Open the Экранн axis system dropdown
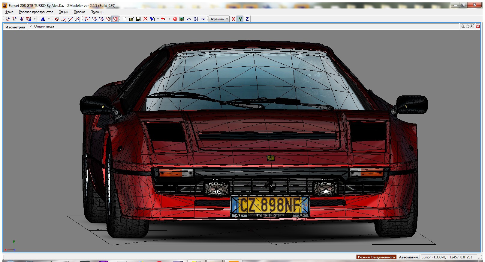Screen dimensions: 485x262 point(219,19)
